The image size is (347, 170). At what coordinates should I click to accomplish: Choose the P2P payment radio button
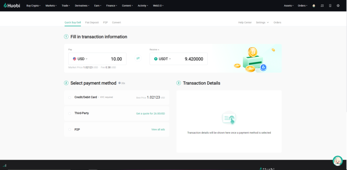(x=70, y=129)
